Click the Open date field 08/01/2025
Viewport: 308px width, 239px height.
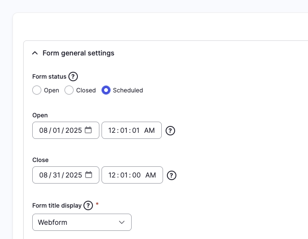point(66,130)
